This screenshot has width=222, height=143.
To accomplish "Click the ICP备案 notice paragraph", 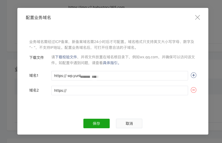I will 112,45.
